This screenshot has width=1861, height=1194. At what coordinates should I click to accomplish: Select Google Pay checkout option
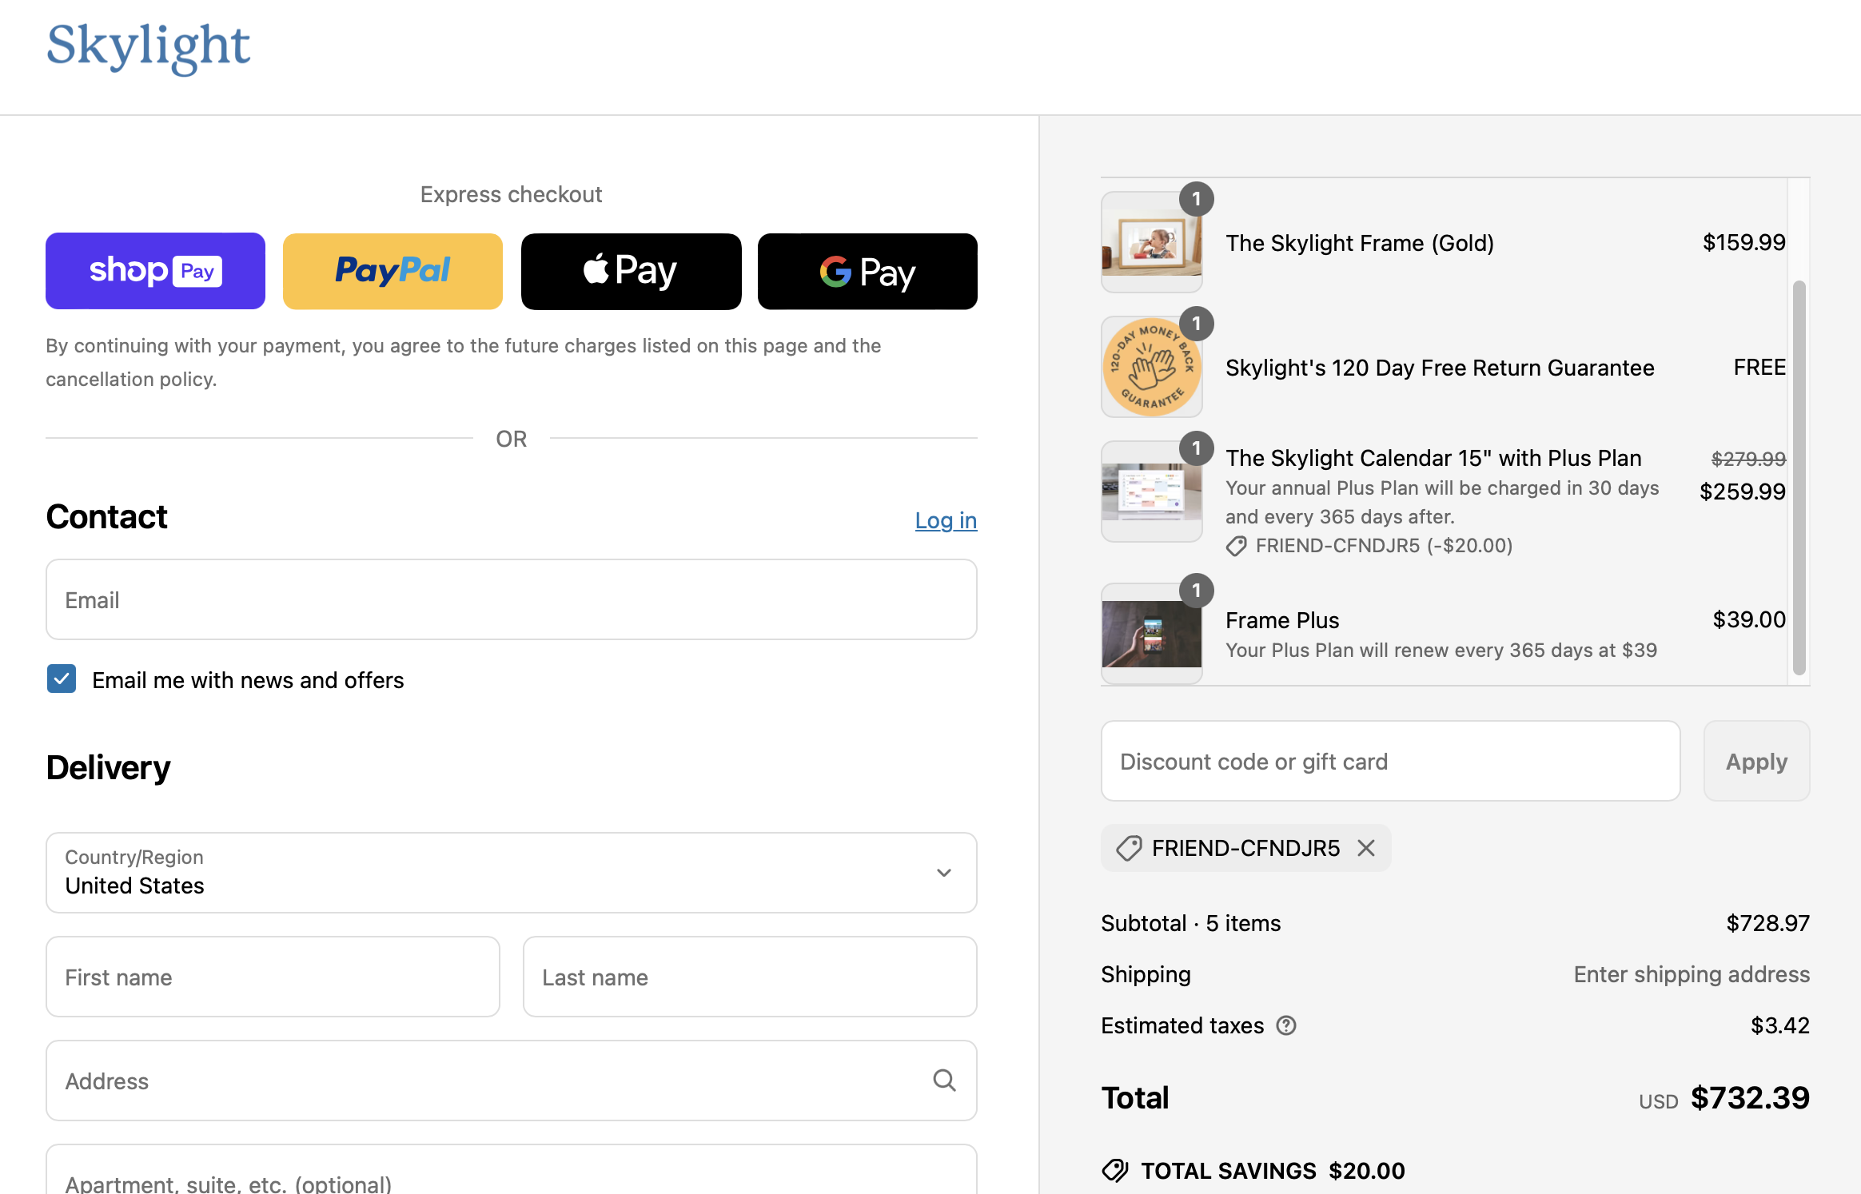867,271
